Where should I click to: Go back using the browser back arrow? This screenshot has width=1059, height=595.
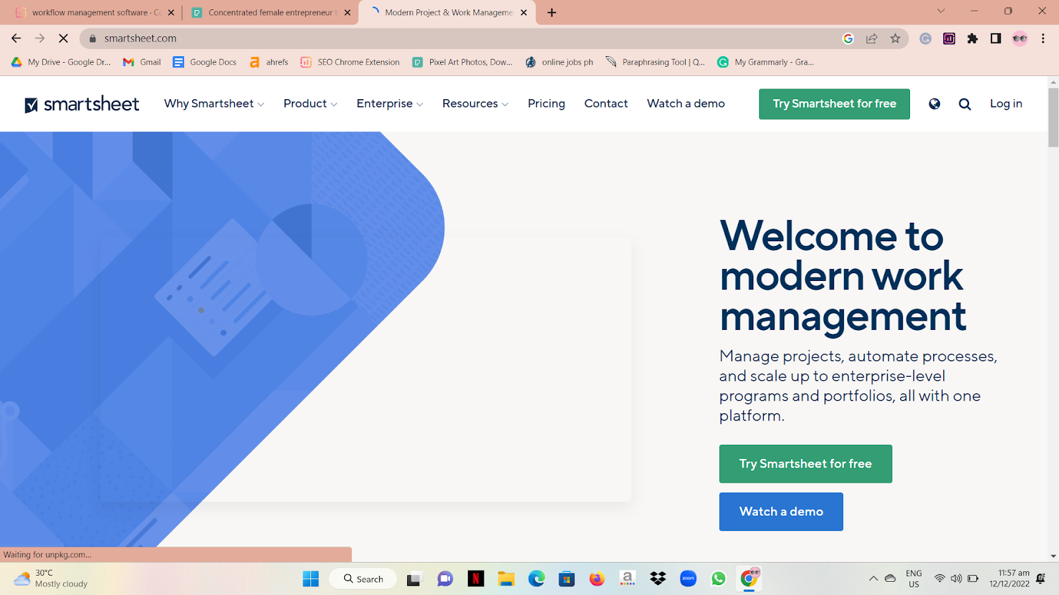pyautogui.click(x=17, y=38)
